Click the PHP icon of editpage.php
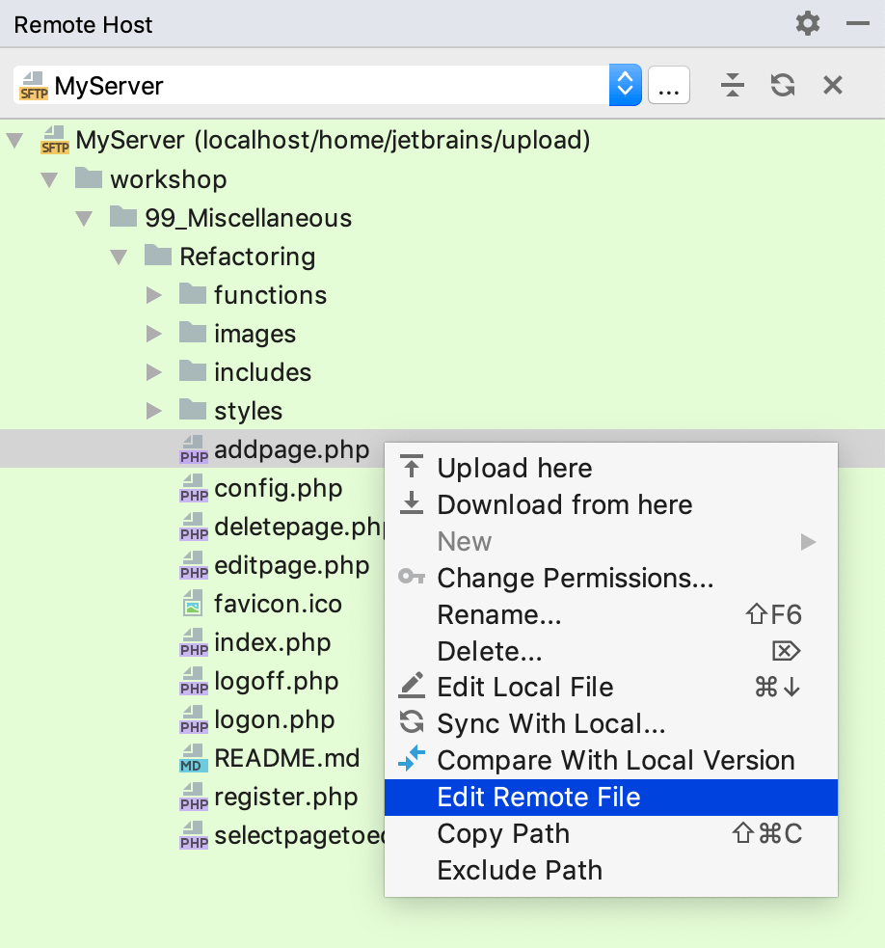 pyautogui.click(x=194, y=565)
